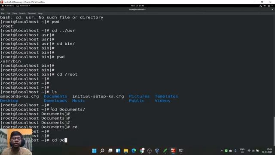Open File Explorer from the taskbar
The width and height of the screenshot is (275, 155).
(x=126, y=151)
